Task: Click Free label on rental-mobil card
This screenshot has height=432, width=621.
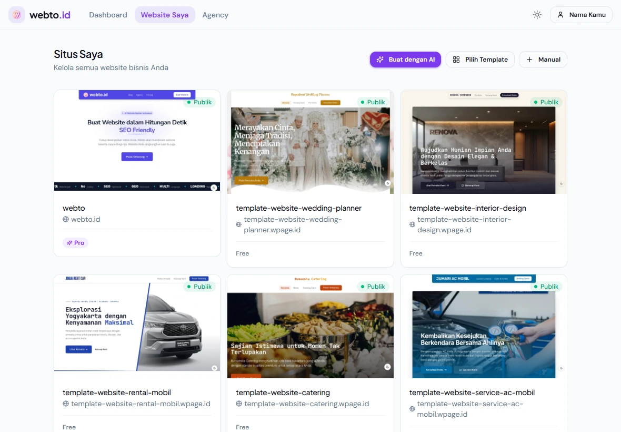Action: [69, 427]
